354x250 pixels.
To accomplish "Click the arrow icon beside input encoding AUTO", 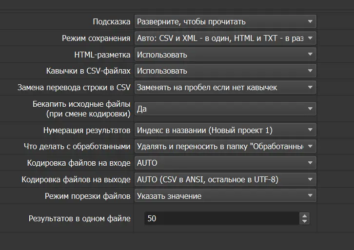I will click(310, 163).
